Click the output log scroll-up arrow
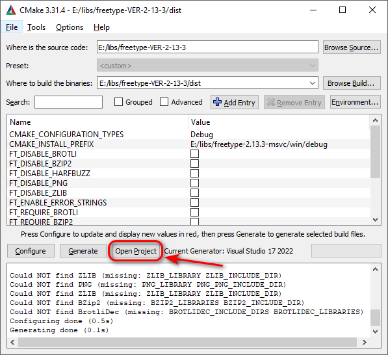 click(375, 269)
